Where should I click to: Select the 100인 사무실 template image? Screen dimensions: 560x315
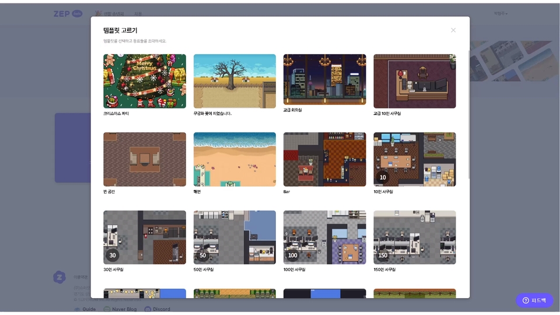click(x=325, y=237)
